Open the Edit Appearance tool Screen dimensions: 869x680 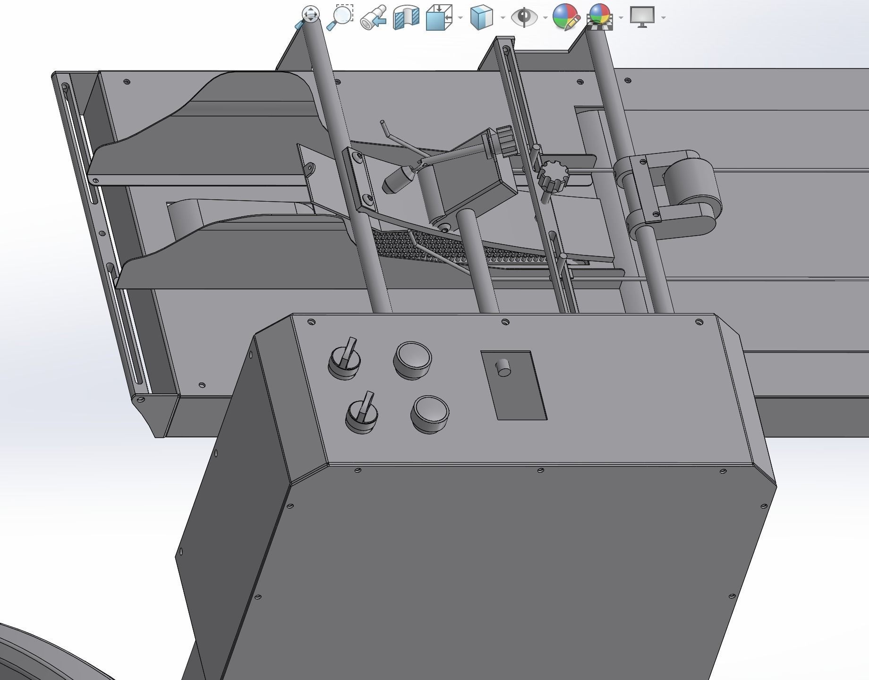(x=566, y=17)
